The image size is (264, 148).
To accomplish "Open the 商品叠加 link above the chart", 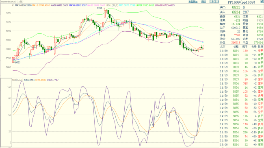I will click(193, 2).
